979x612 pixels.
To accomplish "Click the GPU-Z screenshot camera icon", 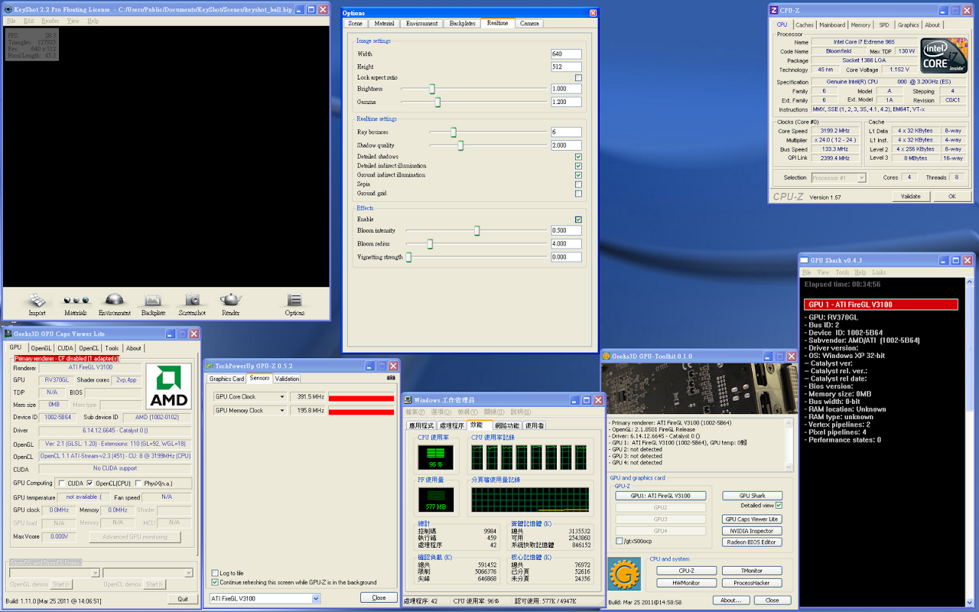I will [x=391, y=378].
